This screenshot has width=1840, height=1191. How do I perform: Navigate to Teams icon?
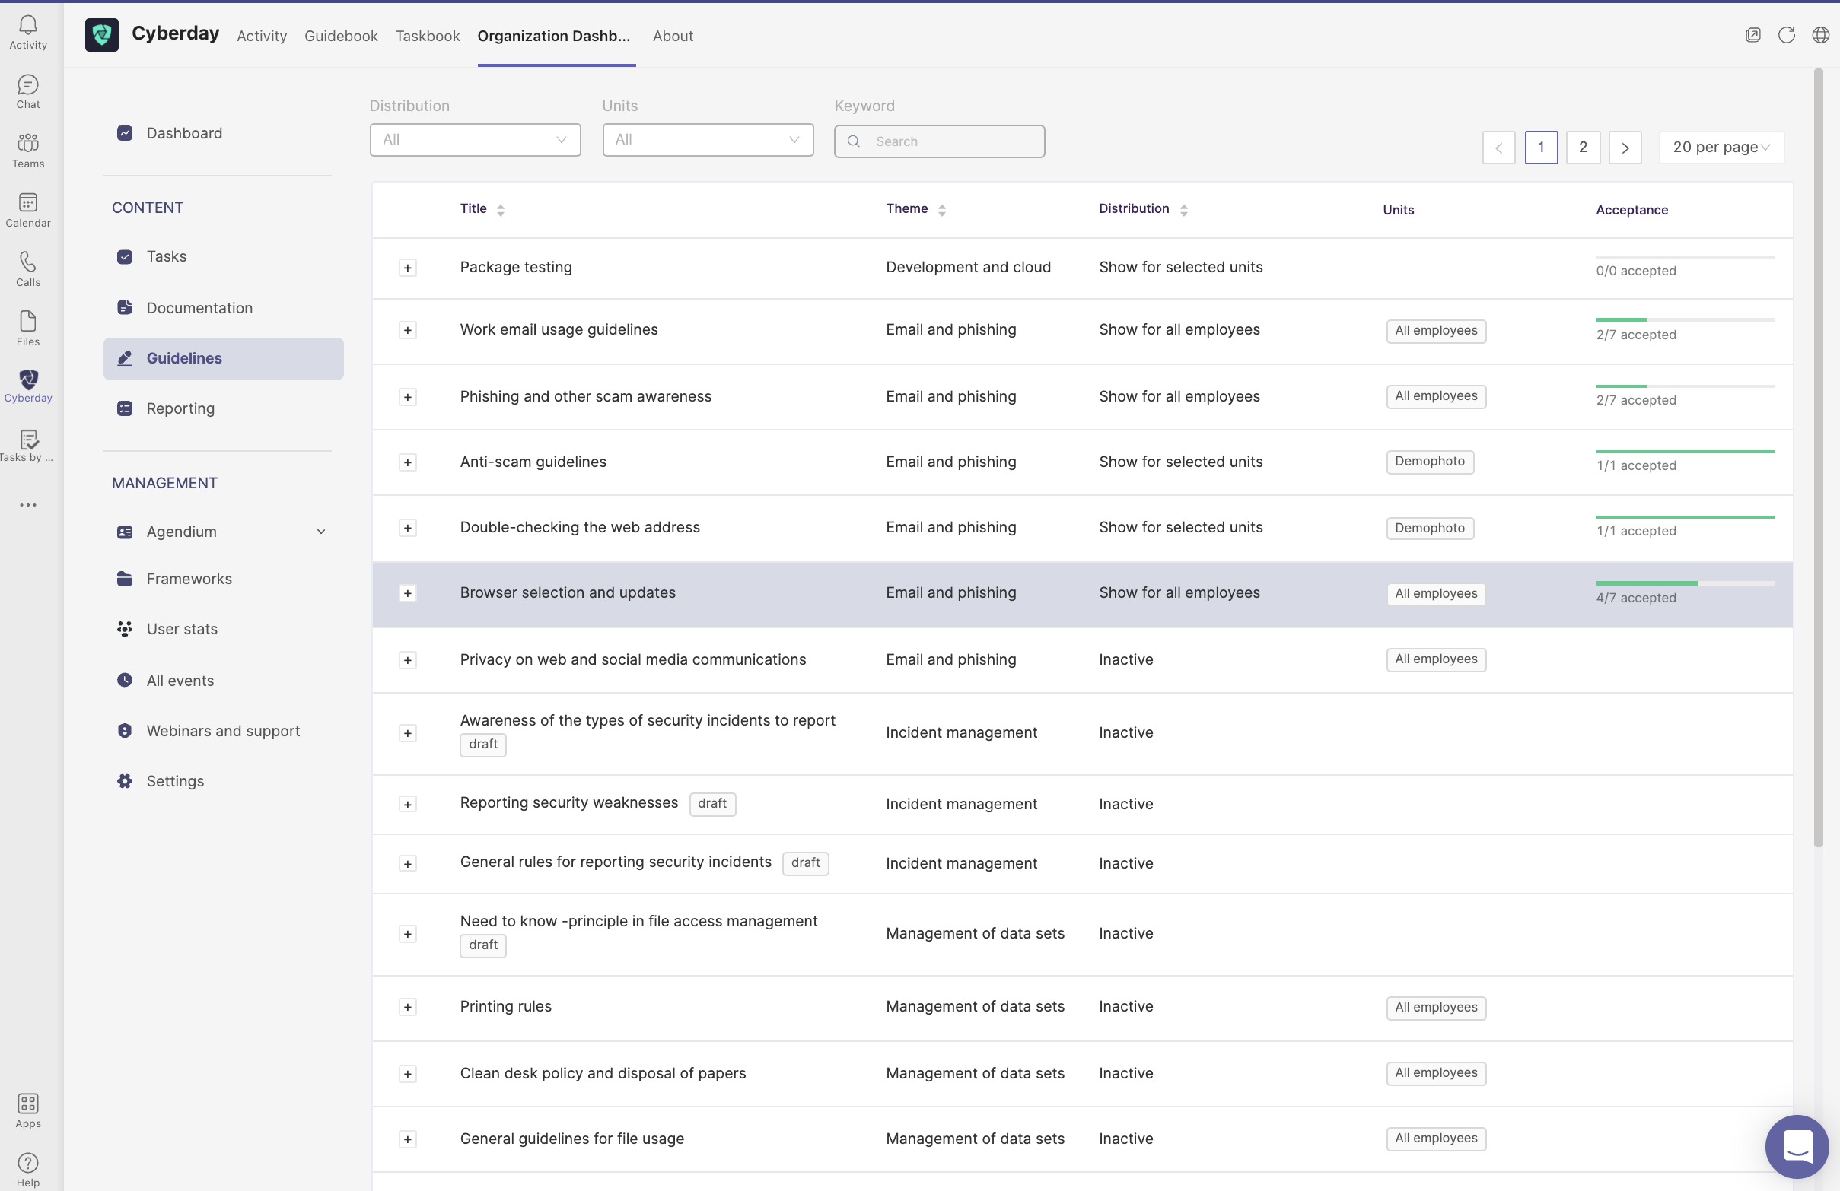[x=27, y=150]
